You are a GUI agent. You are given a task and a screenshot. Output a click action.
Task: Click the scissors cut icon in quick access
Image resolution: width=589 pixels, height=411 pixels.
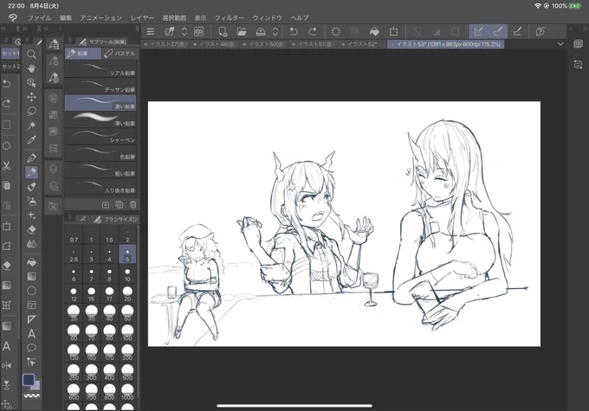(x=6, y=165)
